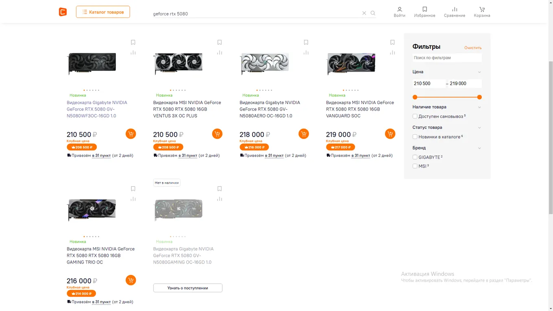
Task: Bookmark the Gigabyte GV-N5080GAMING OC-16GD card
Action: pyautogui.click(x=220, y=189)
